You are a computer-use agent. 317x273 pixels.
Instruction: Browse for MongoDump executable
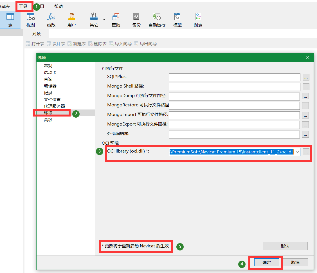305,96
